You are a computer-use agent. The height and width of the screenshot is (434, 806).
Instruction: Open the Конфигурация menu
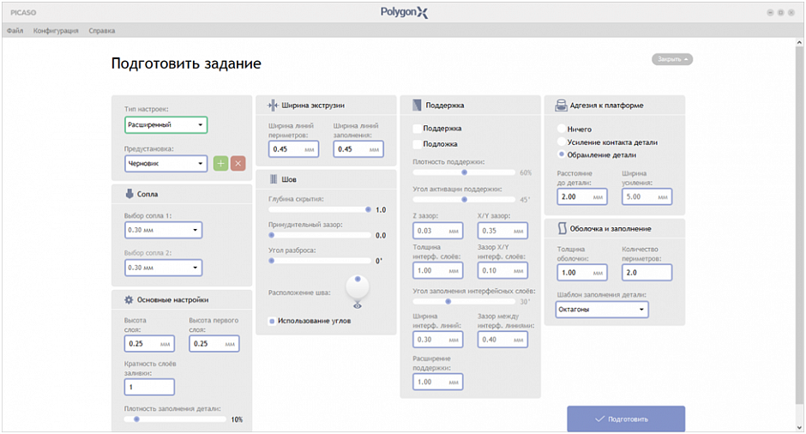[56, 31]
